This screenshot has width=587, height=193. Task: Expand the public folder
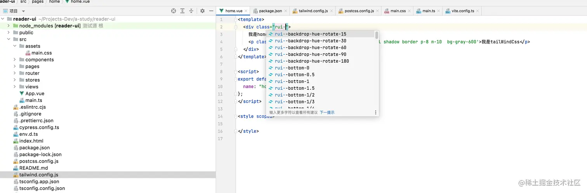click(x=9, y=32)
